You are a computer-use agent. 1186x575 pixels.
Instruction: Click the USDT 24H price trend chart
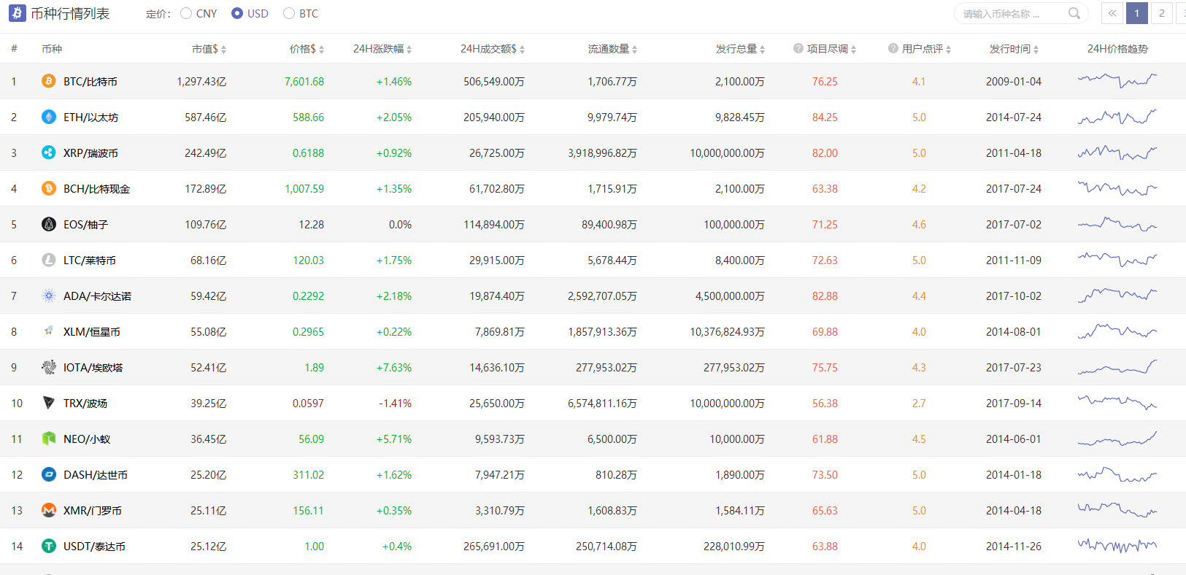[x=1117, y=545]
